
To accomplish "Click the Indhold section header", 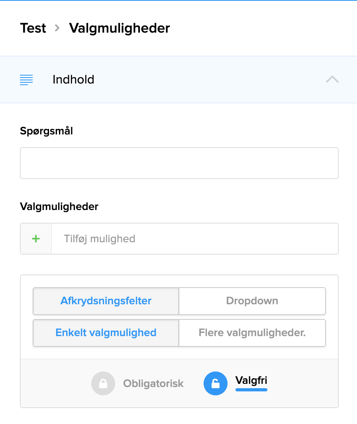I will 73,80.
